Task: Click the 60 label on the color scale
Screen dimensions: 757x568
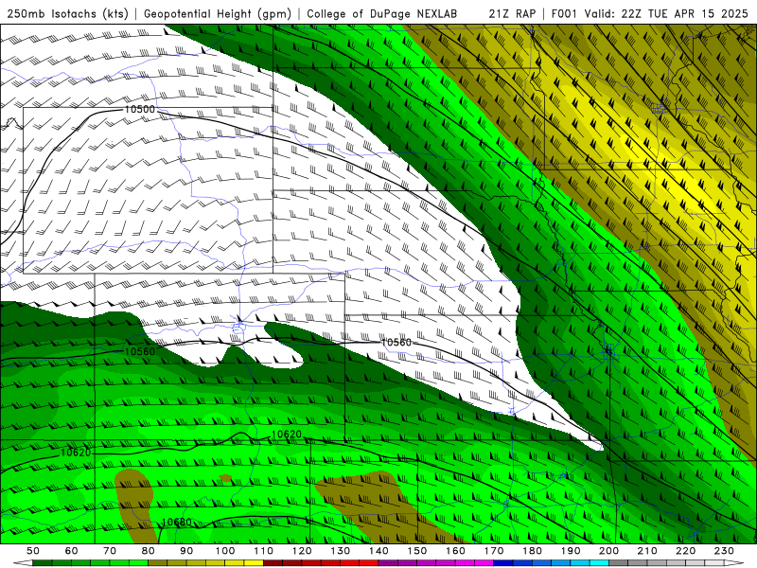Action: [72, 551]
